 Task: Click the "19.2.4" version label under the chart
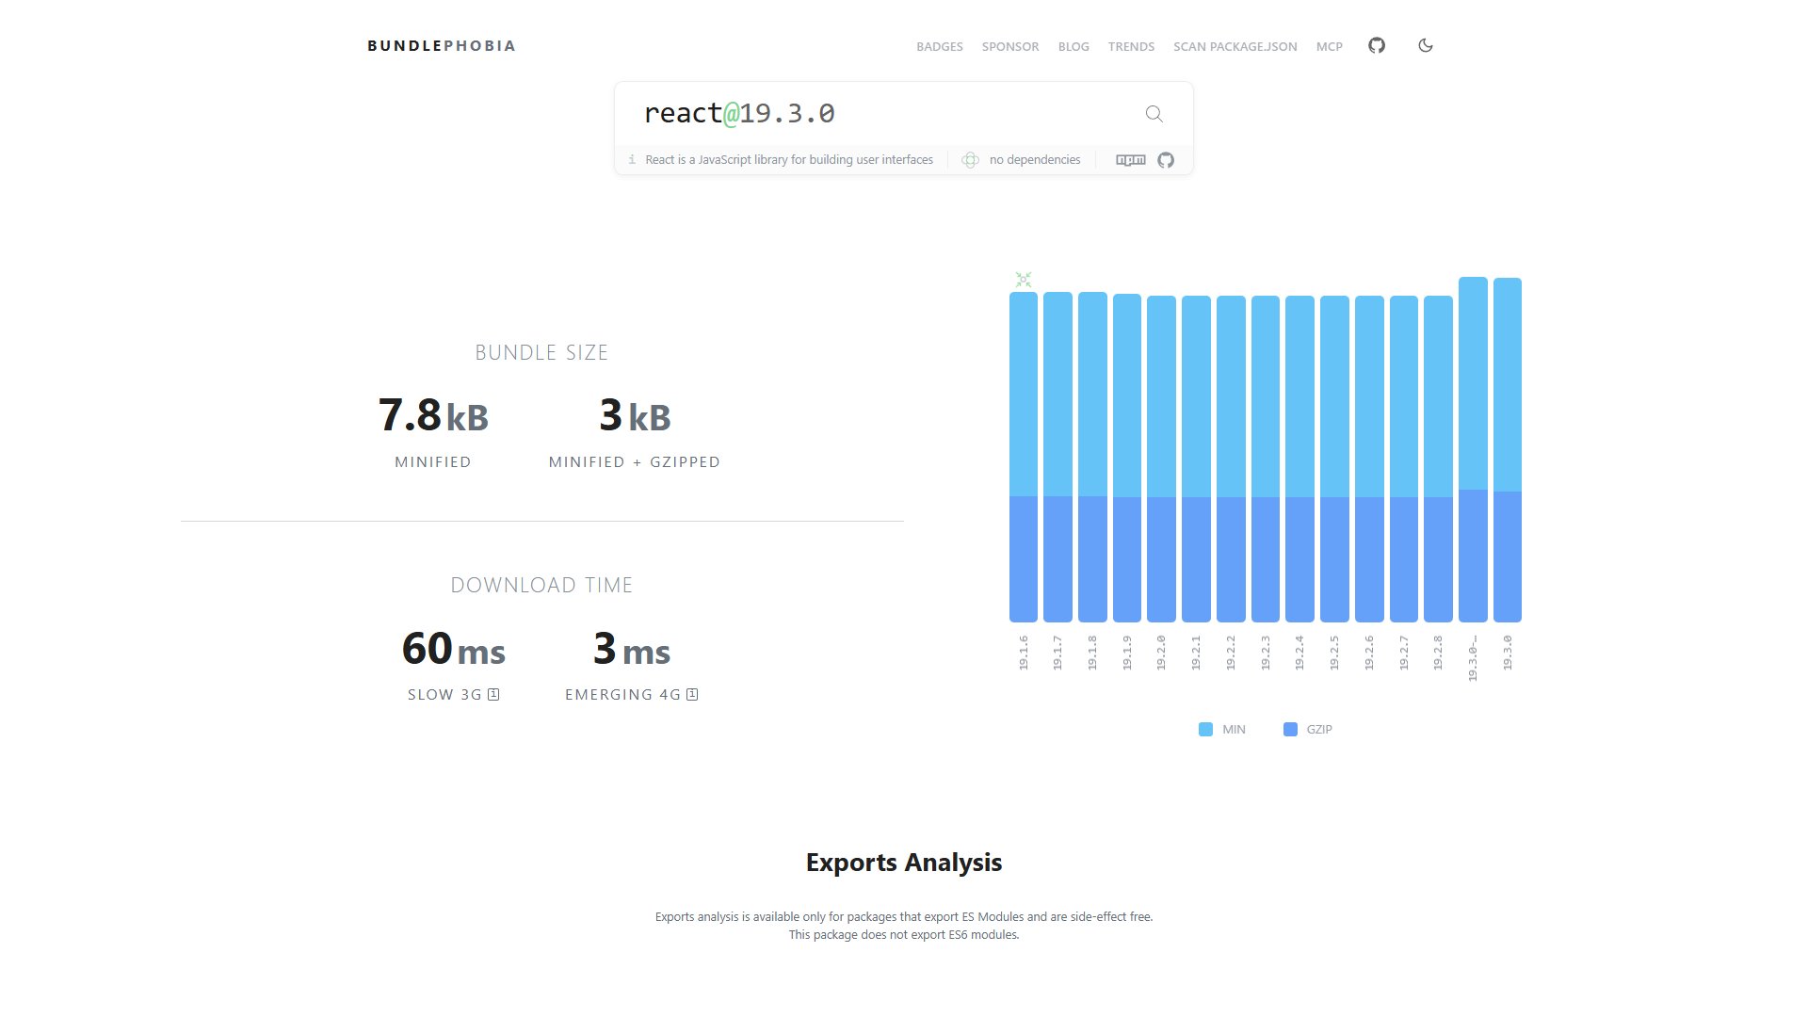point(1299,653)
